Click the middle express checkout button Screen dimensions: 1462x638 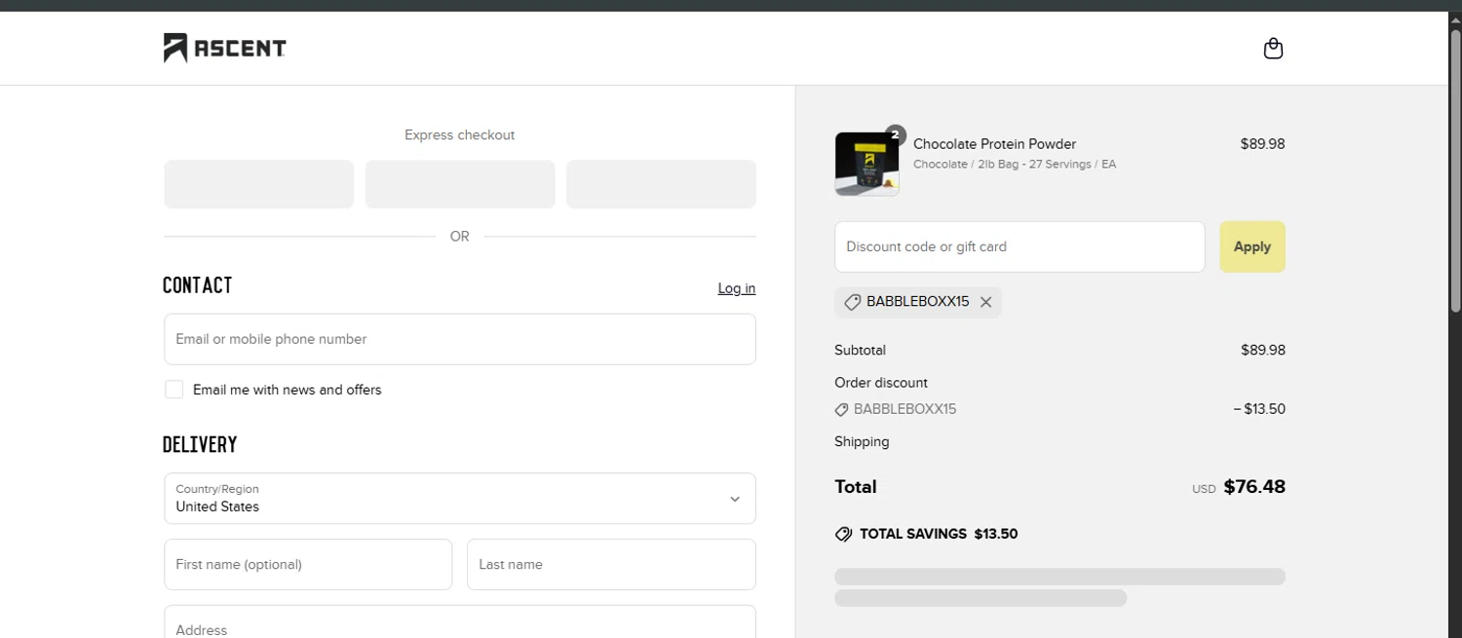pyautogui.click(x=460, y=184)
